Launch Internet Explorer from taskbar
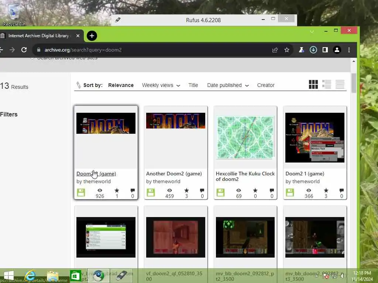This screenshot has height=283, width=378. pyautogui.click(x=30, y=276)
